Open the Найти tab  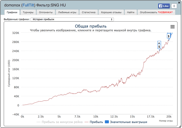(131, 12)
